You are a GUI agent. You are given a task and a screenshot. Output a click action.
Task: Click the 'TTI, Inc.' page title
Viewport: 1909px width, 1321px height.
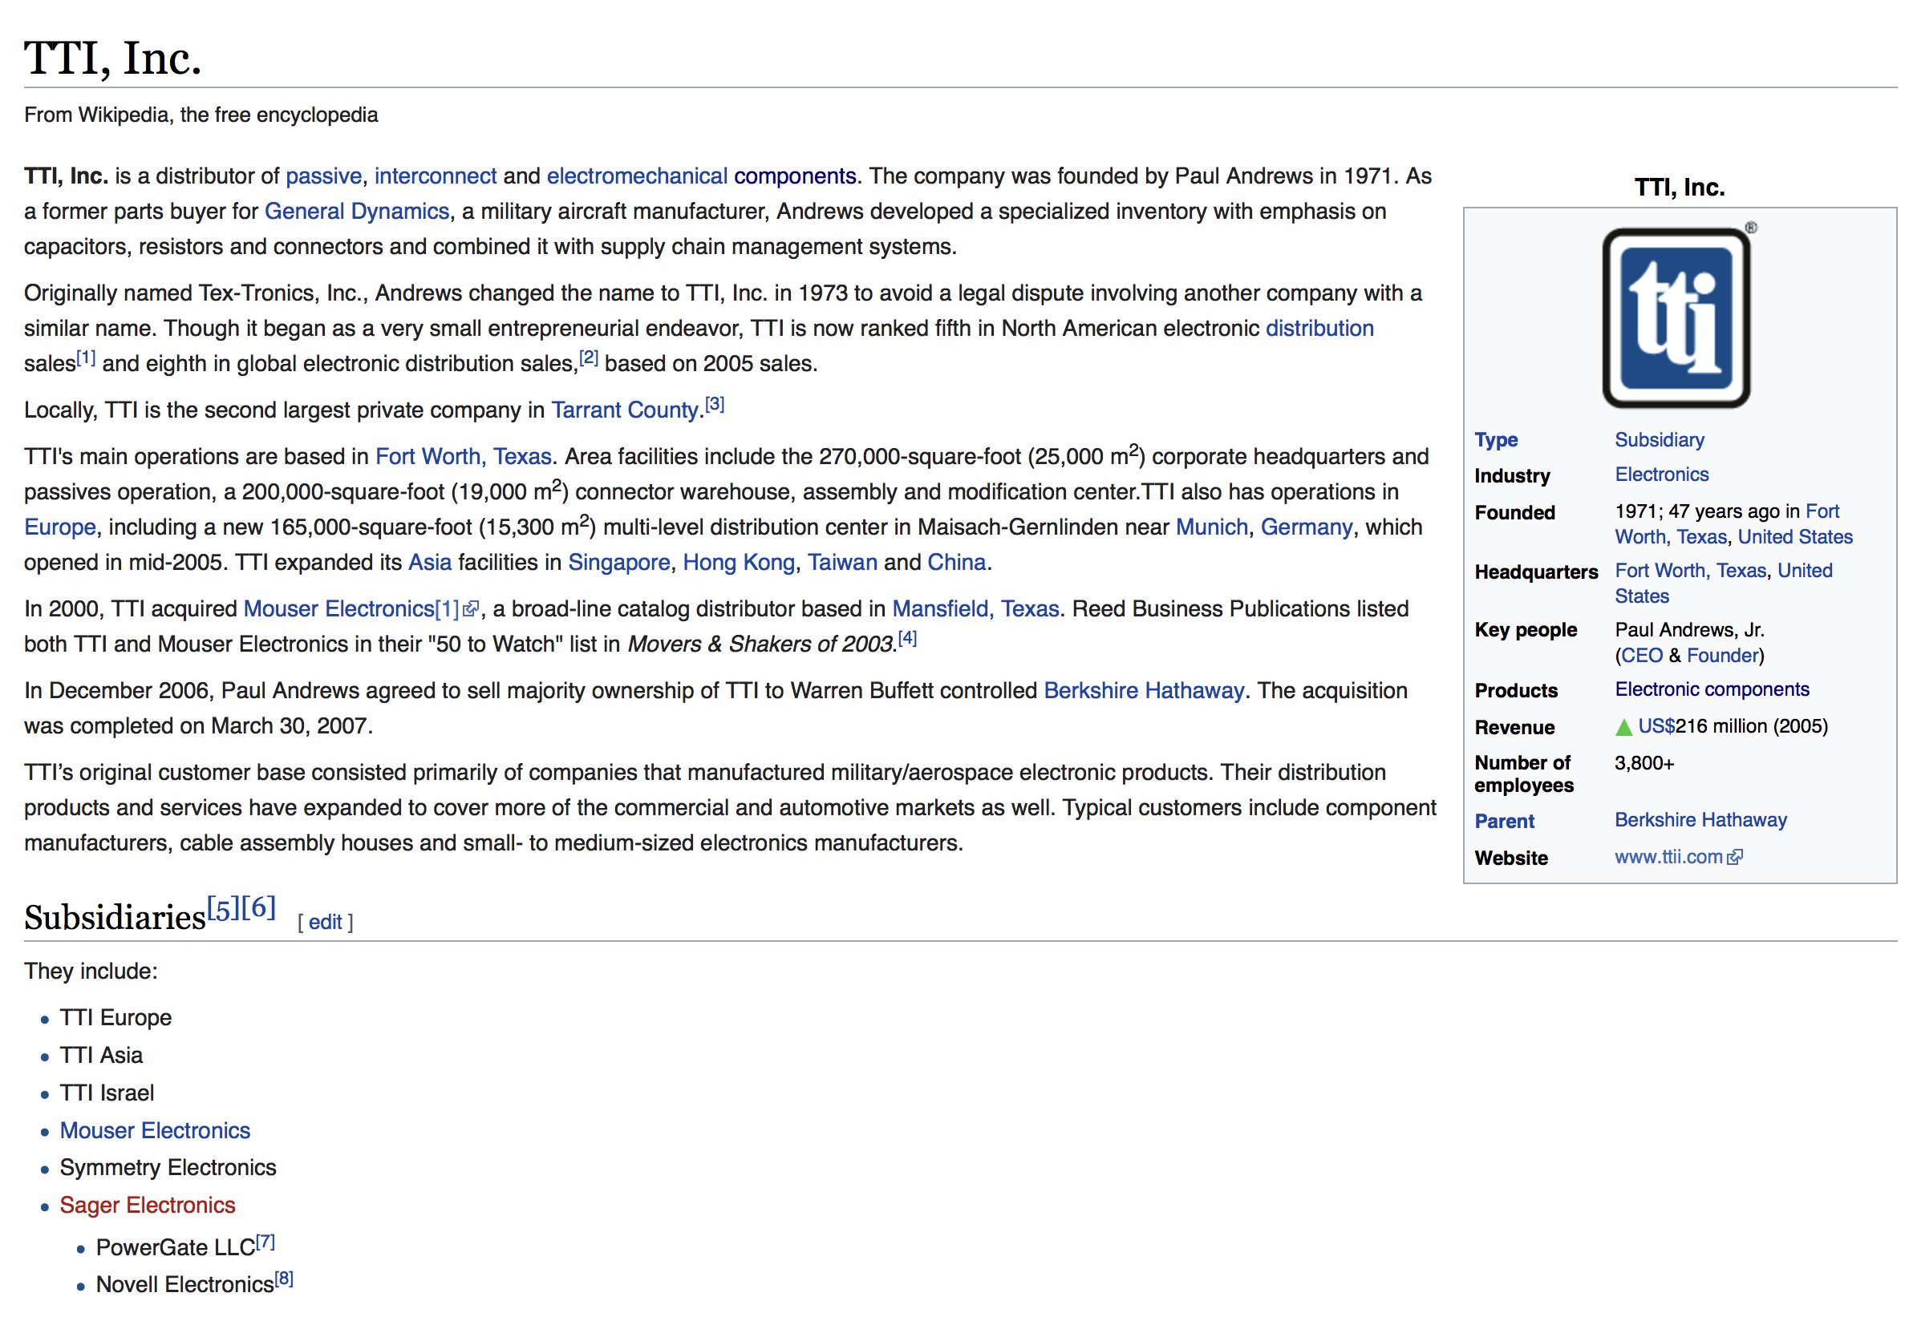pyautogui.click(x=112, y=58)
